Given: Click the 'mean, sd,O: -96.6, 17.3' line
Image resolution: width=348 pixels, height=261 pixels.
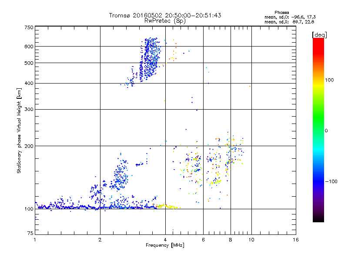Looking at the screenshot, I should pyautogui.click(x=290, y=17).
